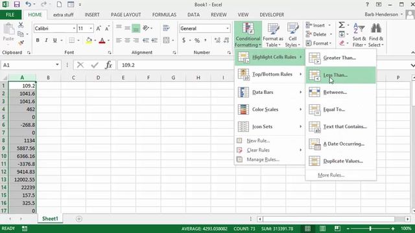
Task: Click column header C
Action: 73,78
